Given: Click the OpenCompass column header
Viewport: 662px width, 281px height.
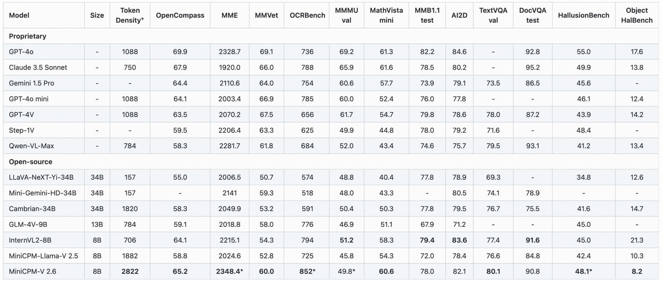Looking at the screenshot, I should [x=180, y=15].
